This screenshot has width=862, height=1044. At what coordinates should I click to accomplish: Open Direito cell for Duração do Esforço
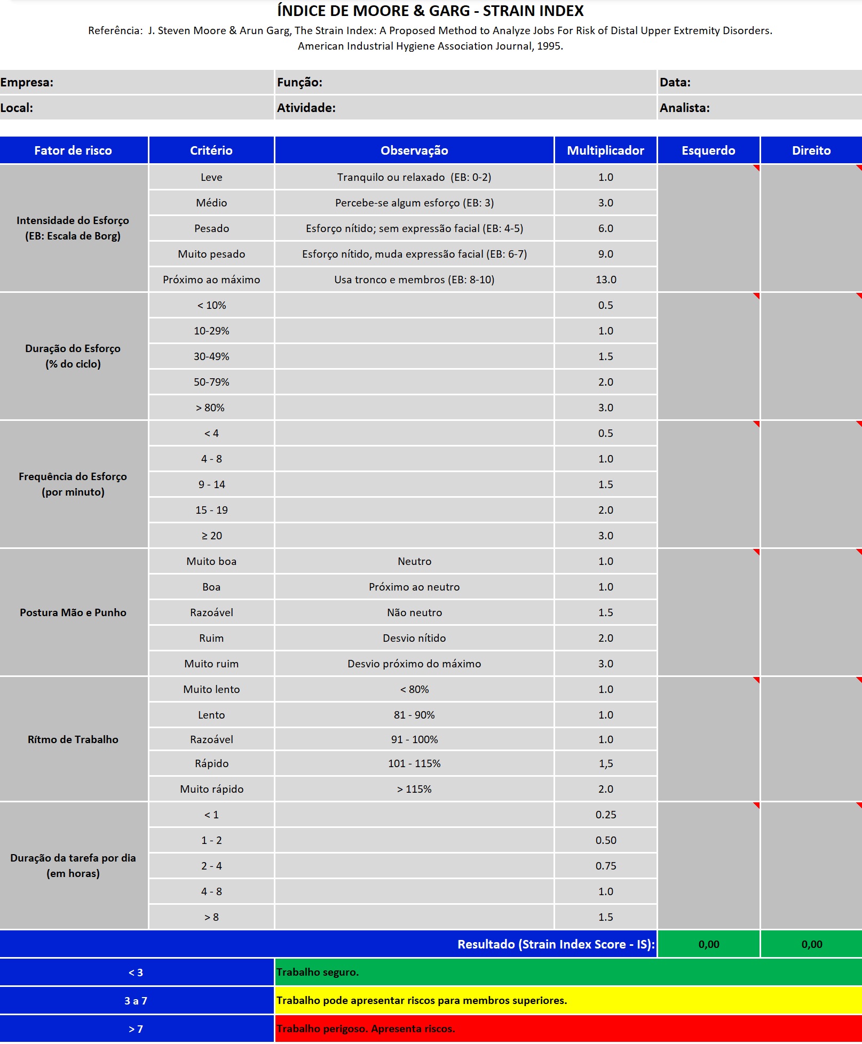coord(811,356)
